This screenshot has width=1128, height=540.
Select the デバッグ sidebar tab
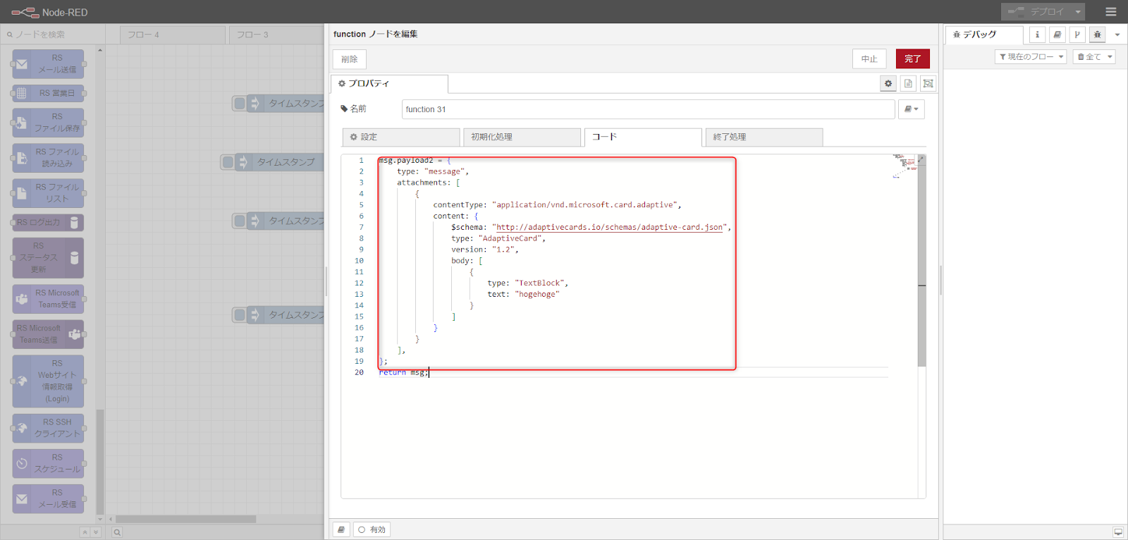pyautogui.click(x=984, y=35)
